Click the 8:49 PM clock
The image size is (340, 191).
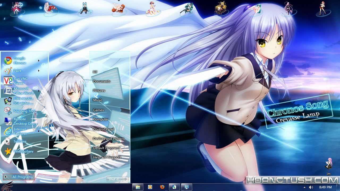(325, 187)
